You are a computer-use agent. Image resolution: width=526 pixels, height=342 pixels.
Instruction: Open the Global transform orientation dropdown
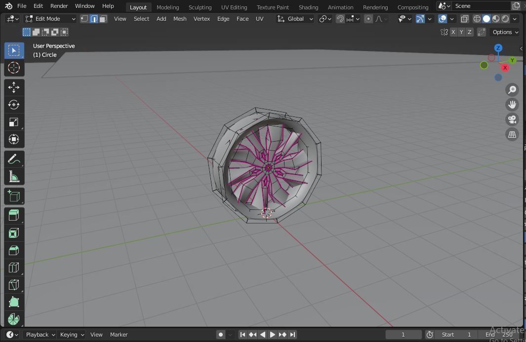click(295, 18)
